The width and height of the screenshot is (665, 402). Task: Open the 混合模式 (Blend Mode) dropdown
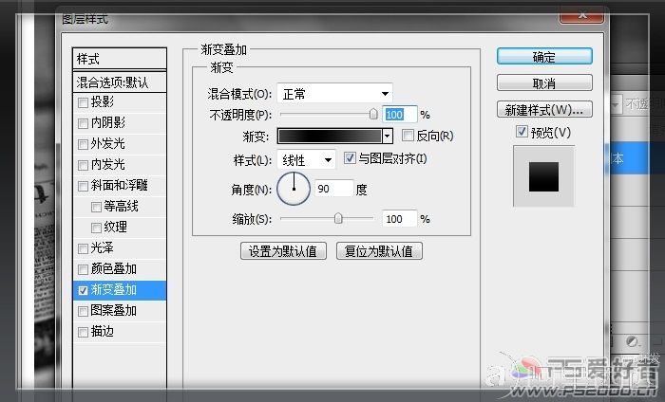(x=334, y=93)
